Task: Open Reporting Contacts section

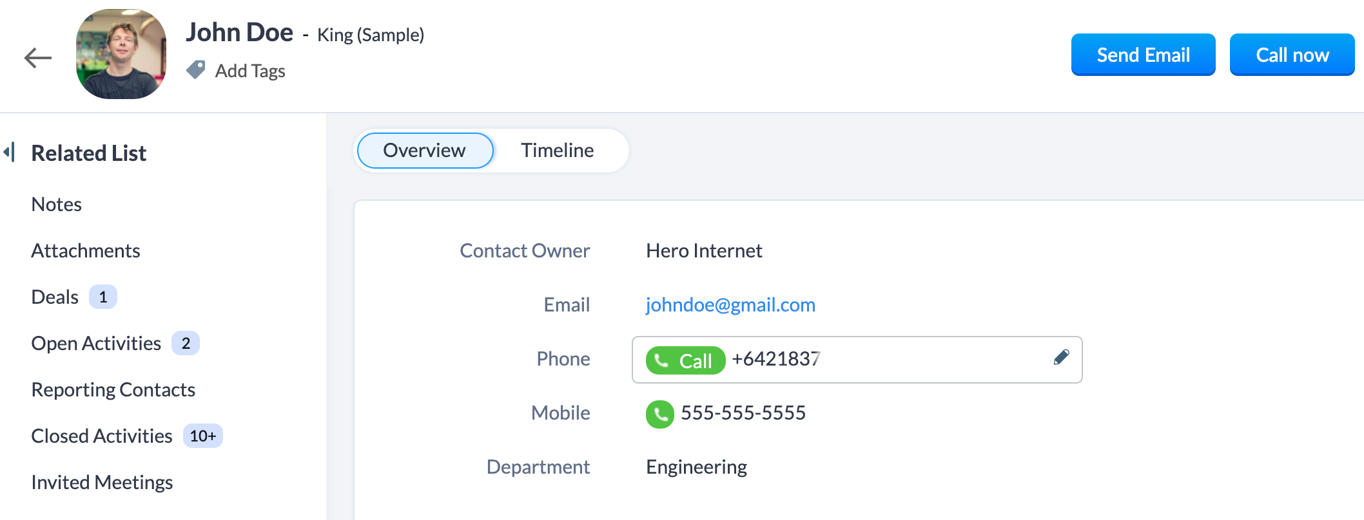Action: pyautogui.click(x=113, y=390)
